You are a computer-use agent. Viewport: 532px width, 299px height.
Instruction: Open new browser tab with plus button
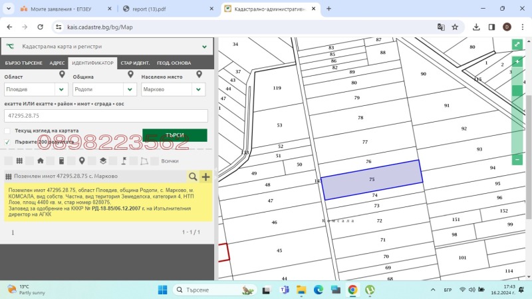pyautogui.click(x=329, y=9)
